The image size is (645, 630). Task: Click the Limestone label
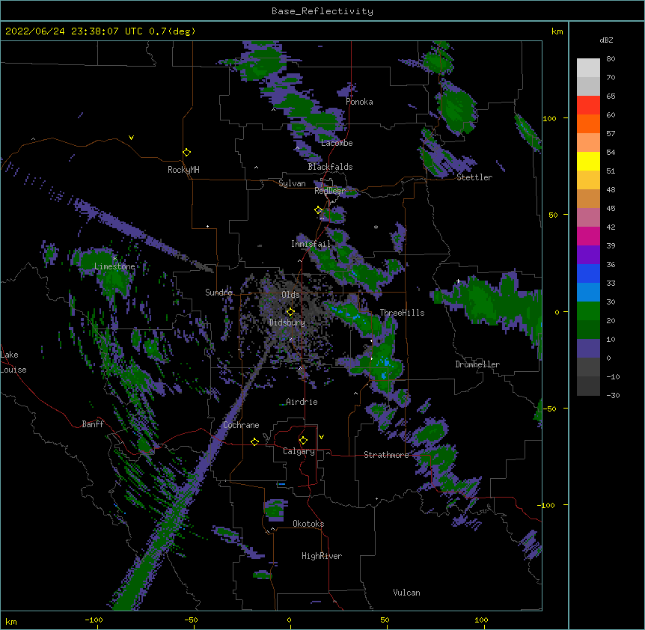pos(114,266)
